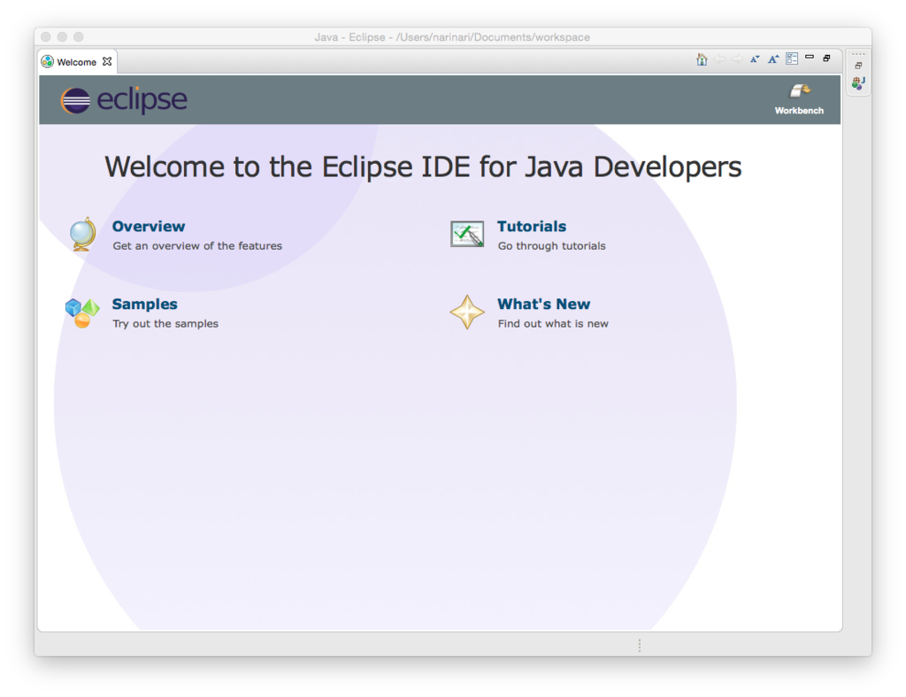Click the Tutorials checkmark board icon

tap(467, 235)
